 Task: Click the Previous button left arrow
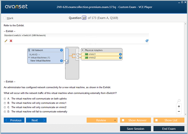[x=6, y=120]
